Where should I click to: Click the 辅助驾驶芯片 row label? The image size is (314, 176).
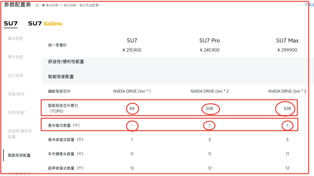pos(59,91)
